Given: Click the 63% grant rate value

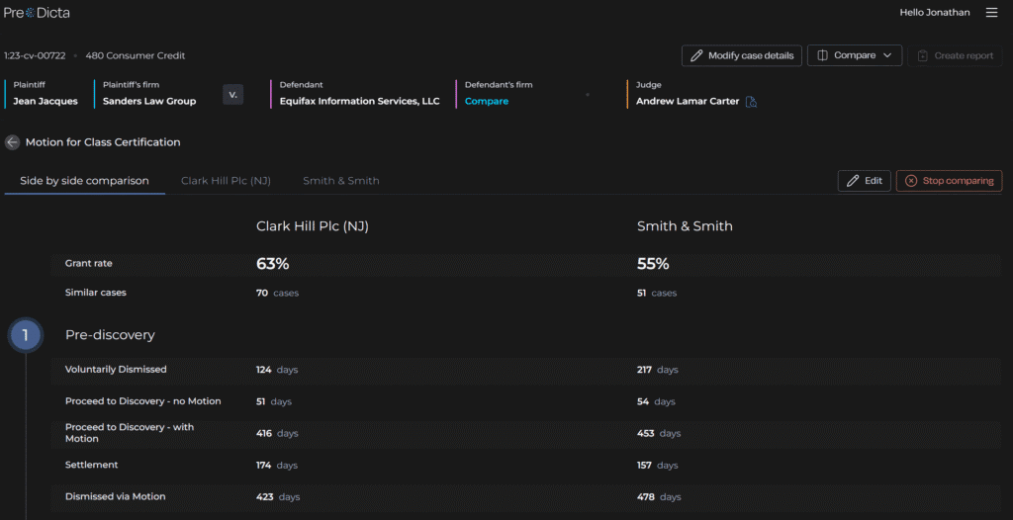Looking at the screenshot, I should pyautogui.click(x=273, y=264).
